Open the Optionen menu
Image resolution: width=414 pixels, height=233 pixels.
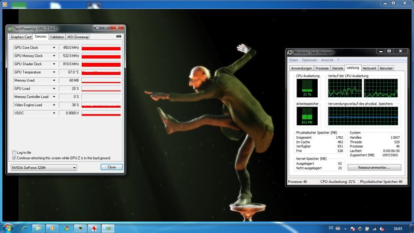pos(309,60)
